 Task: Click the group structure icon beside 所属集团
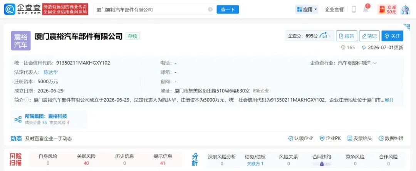[x=18, y=119]
